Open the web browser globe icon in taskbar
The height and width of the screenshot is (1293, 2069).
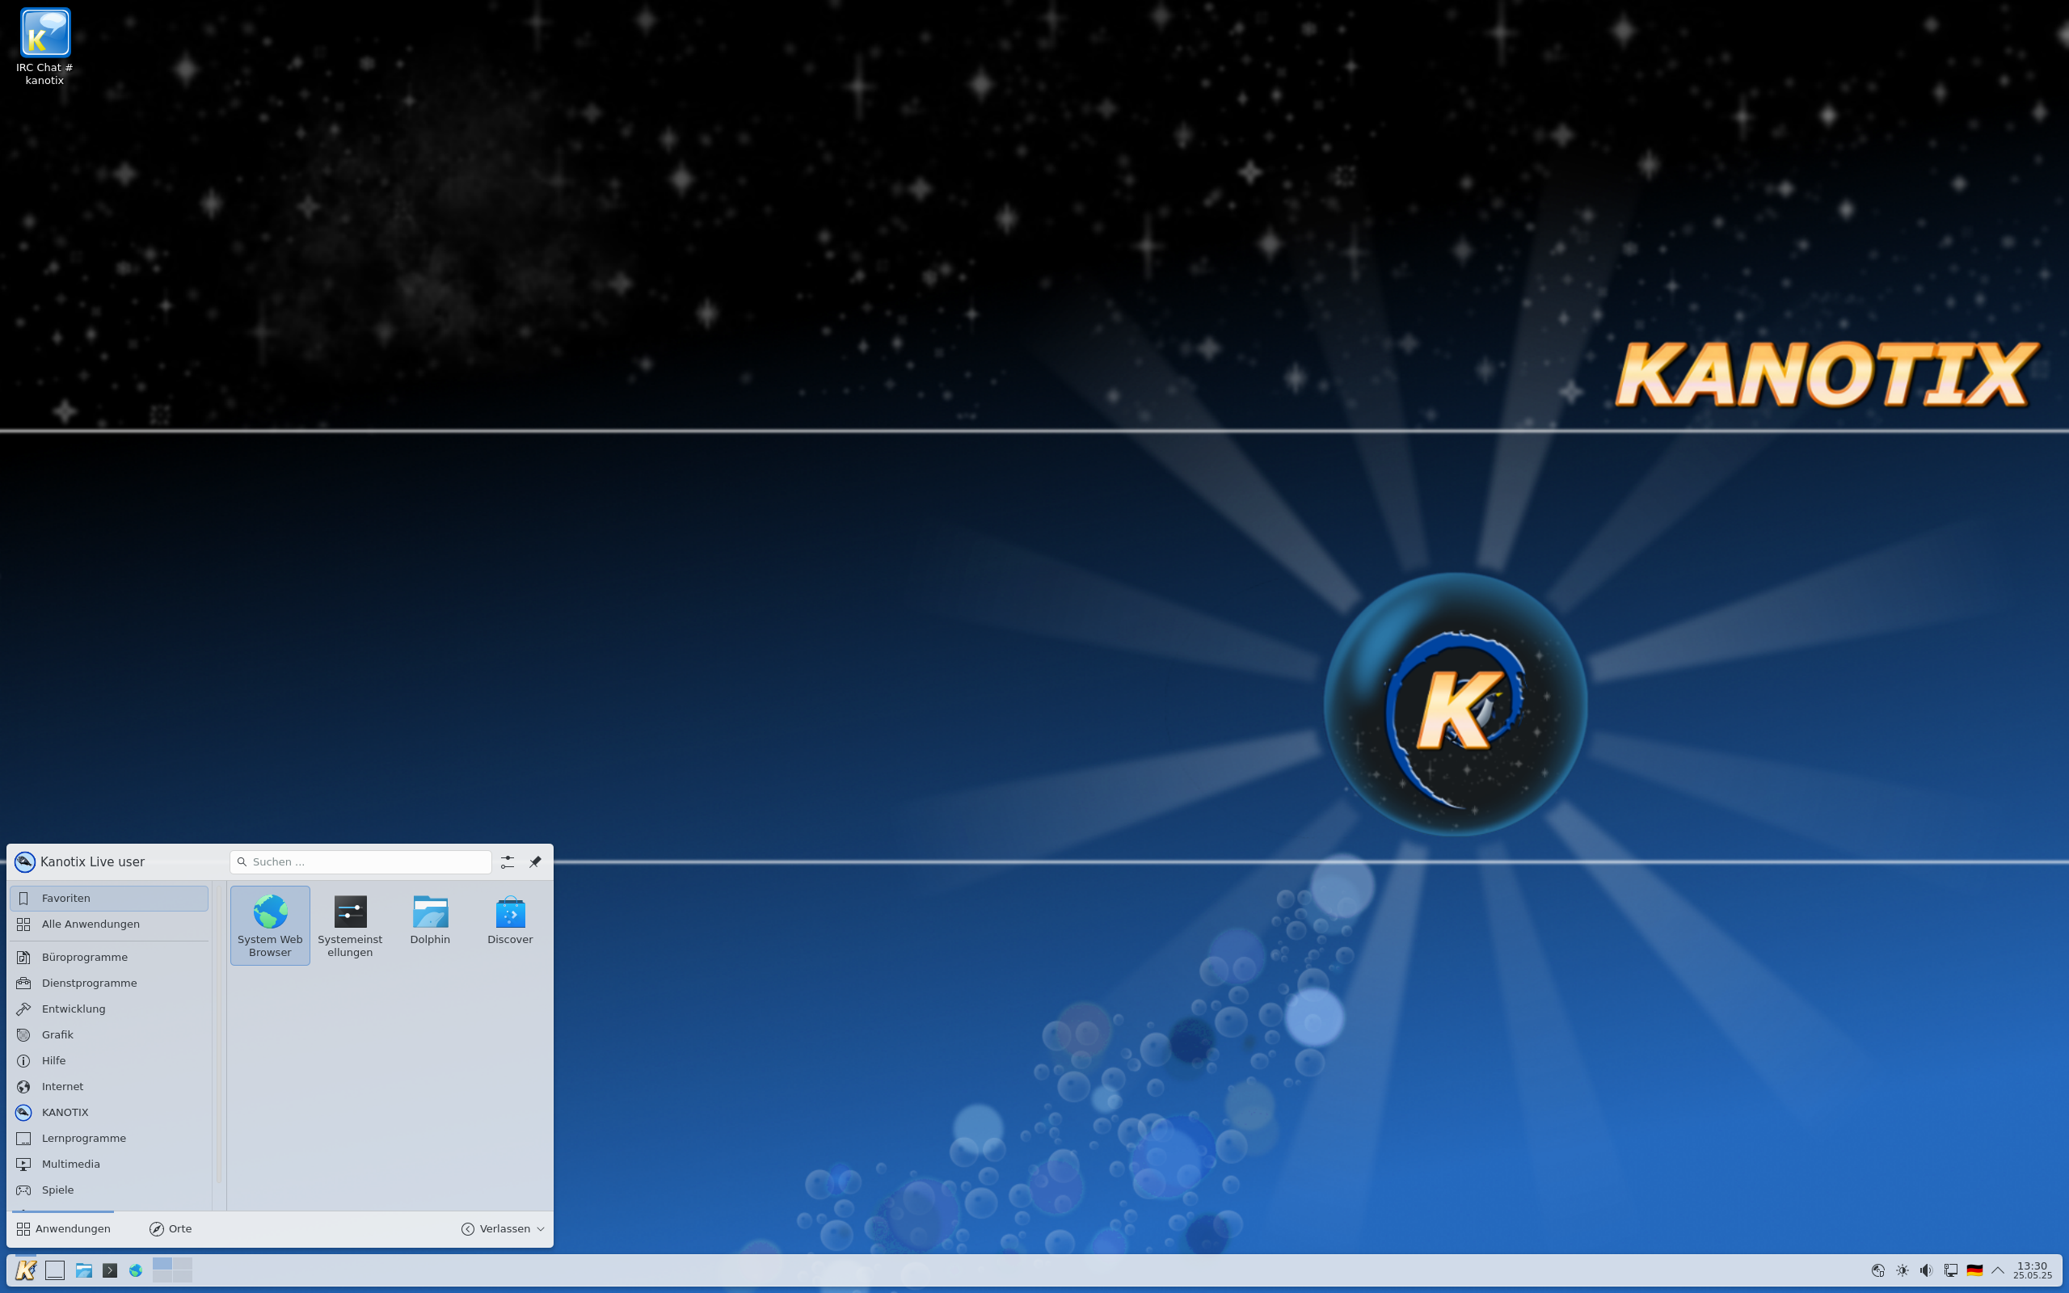coord(136,1270)
